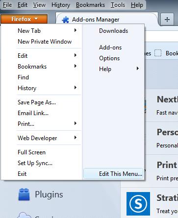Open Add-ons from the right pane

coord(113,48)
